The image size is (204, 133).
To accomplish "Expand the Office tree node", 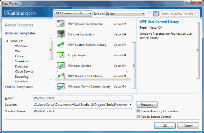I will tap(12, 56).
